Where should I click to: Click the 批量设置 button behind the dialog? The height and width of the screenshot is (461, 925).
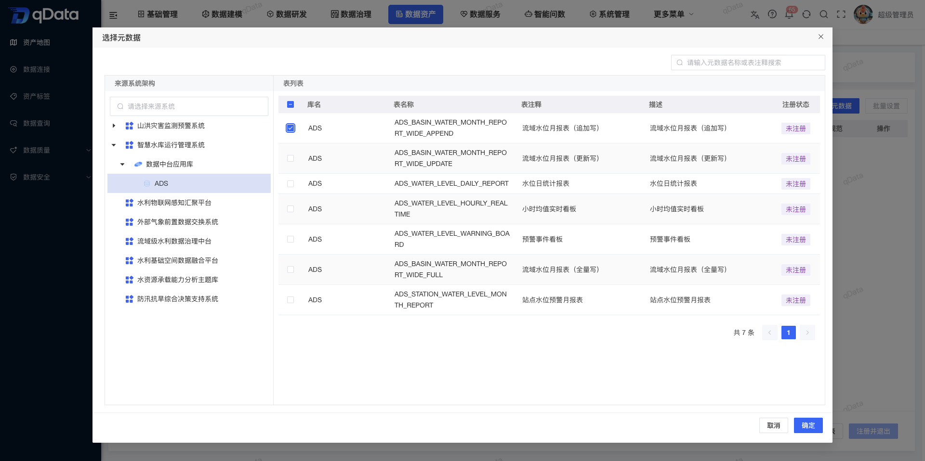coord(886,106)
